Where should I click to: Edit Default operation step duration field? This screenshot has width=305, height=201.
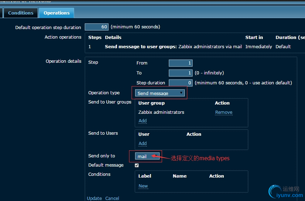[96, 27]
